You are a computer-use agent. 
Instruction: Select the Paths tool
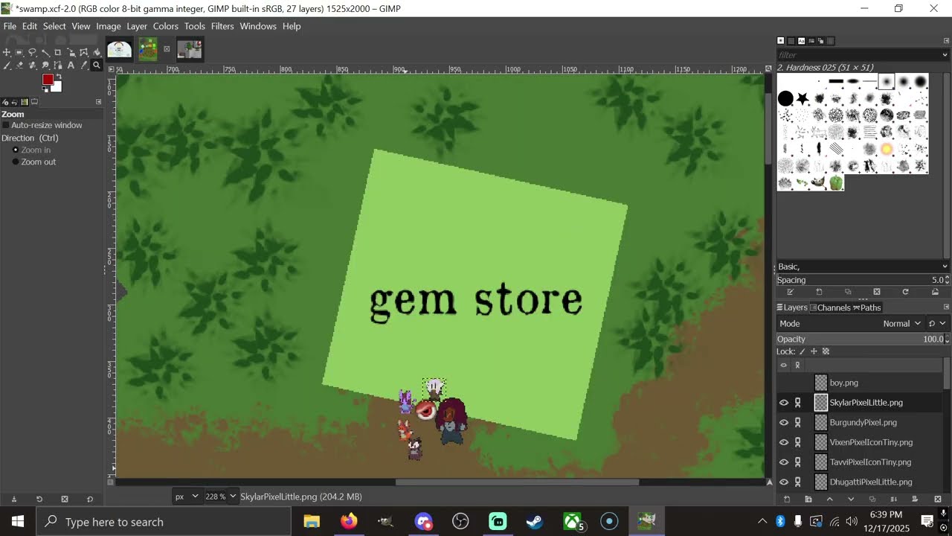pyautogui.click(x=58, y=66)
